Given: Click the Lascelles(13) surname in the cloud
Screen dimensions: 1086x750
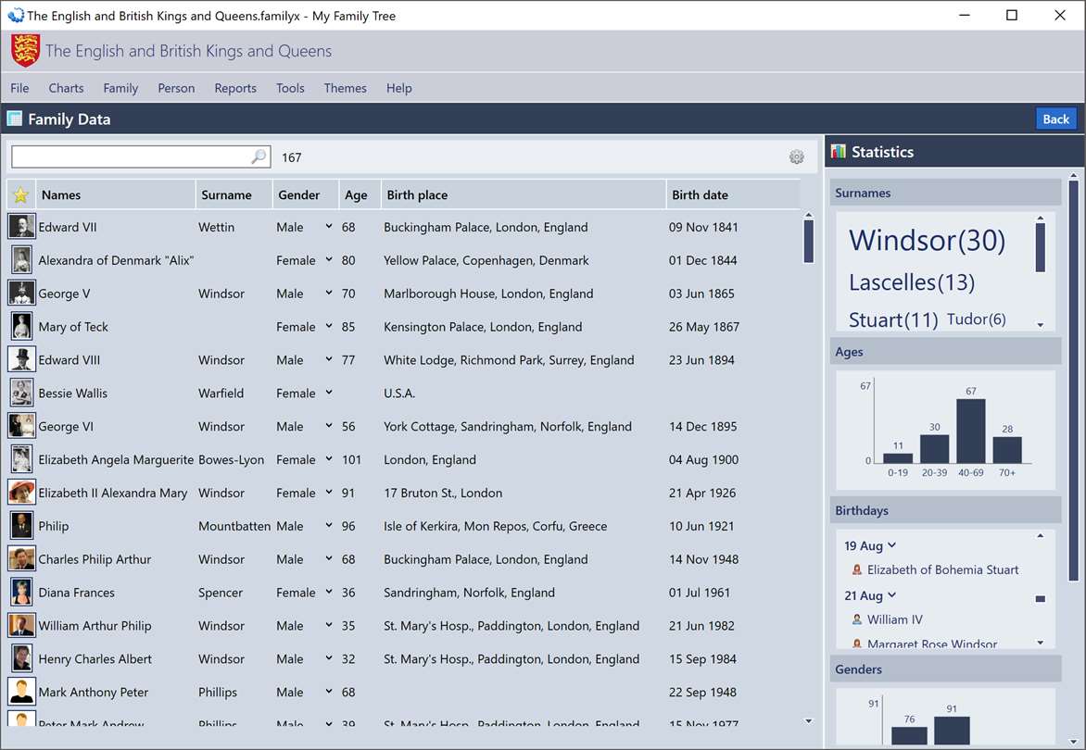Looking at the screenshot, I should click(x=912, y=282).
